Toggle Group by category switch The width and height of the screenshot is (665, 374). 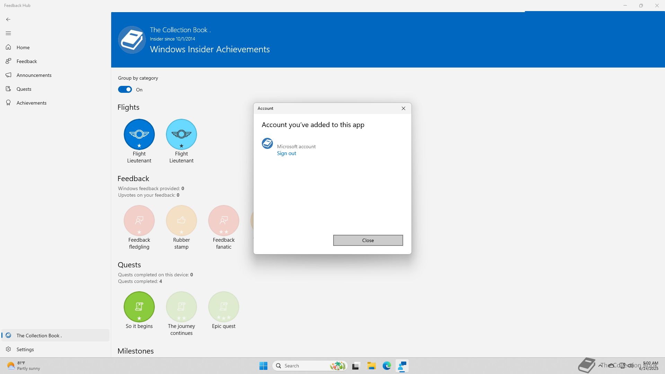(x=125, y=90)
